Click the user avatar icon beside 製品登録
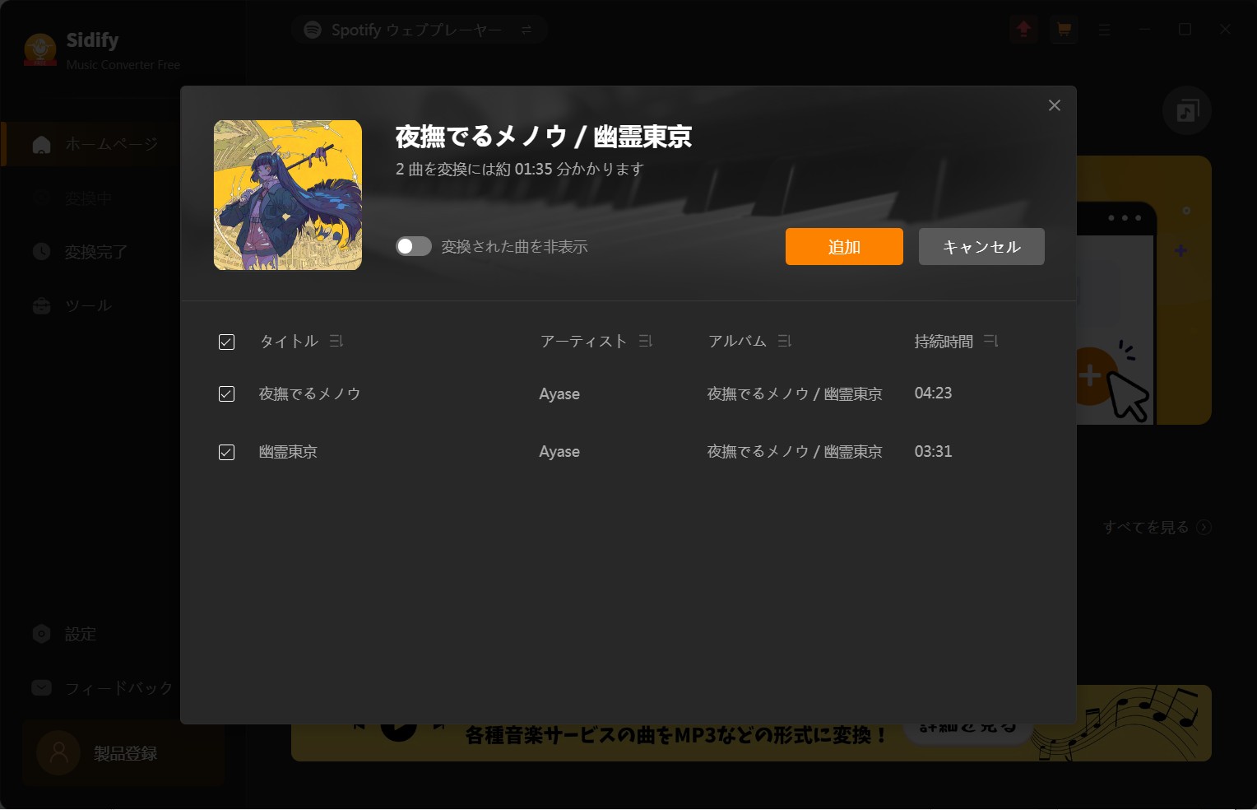 59,752
